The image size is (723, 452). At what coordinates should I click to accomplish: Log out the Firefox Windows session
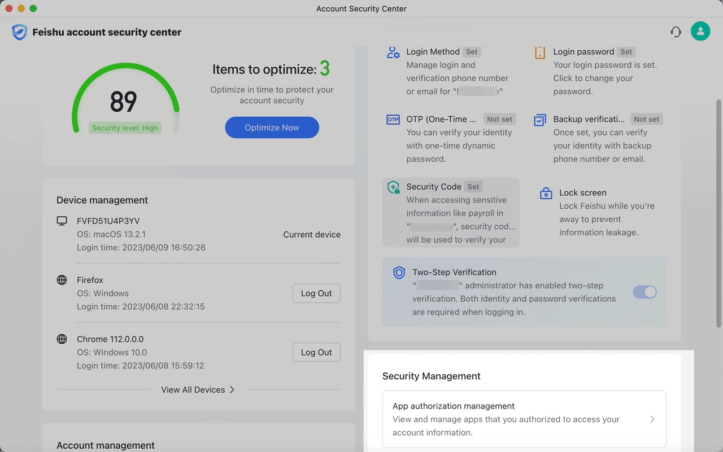click(x=316, y=293)
